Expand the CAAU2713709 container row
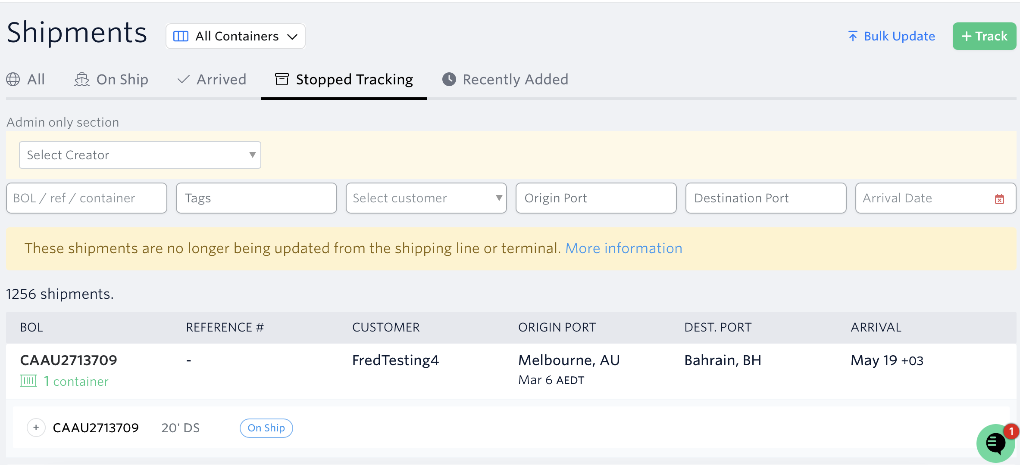 (x=36, y=428)
